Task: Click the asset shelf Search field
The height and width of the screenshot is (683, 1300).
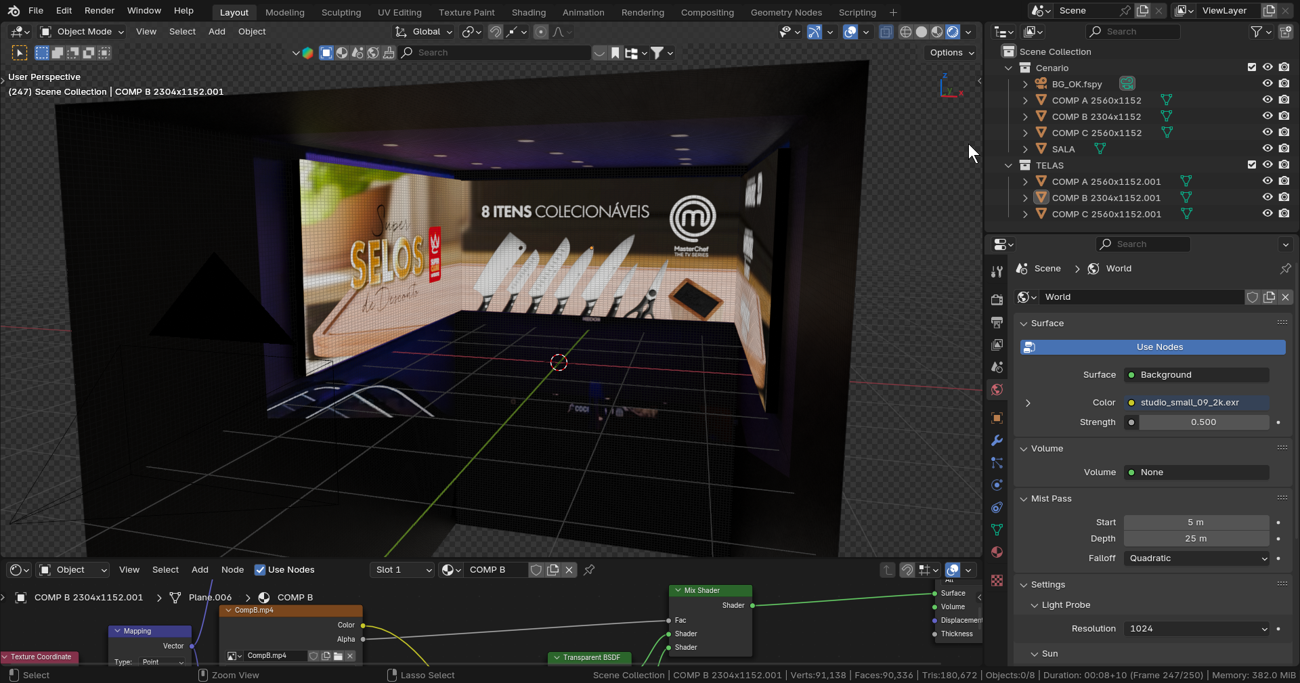Action: [x=495, y=53]
